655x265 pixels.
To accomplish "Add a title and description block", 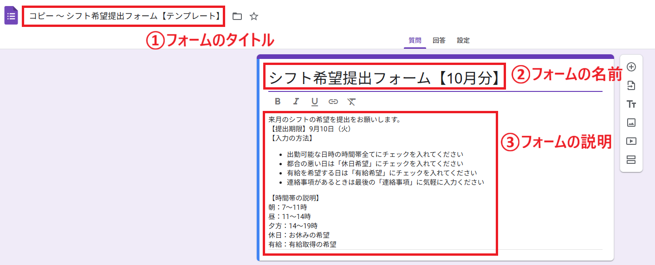I will 631,104.
